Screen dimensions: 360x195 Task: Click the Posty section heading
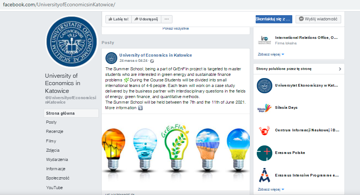pyautogui.click(x=108, y=43)
